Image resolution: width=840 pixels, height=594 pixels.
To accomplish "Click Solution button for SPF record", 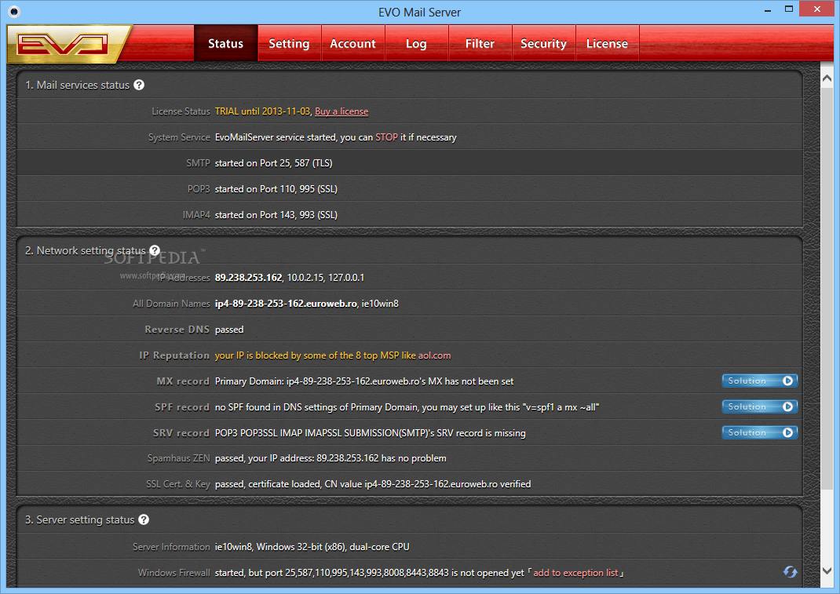I will [760, 406].
